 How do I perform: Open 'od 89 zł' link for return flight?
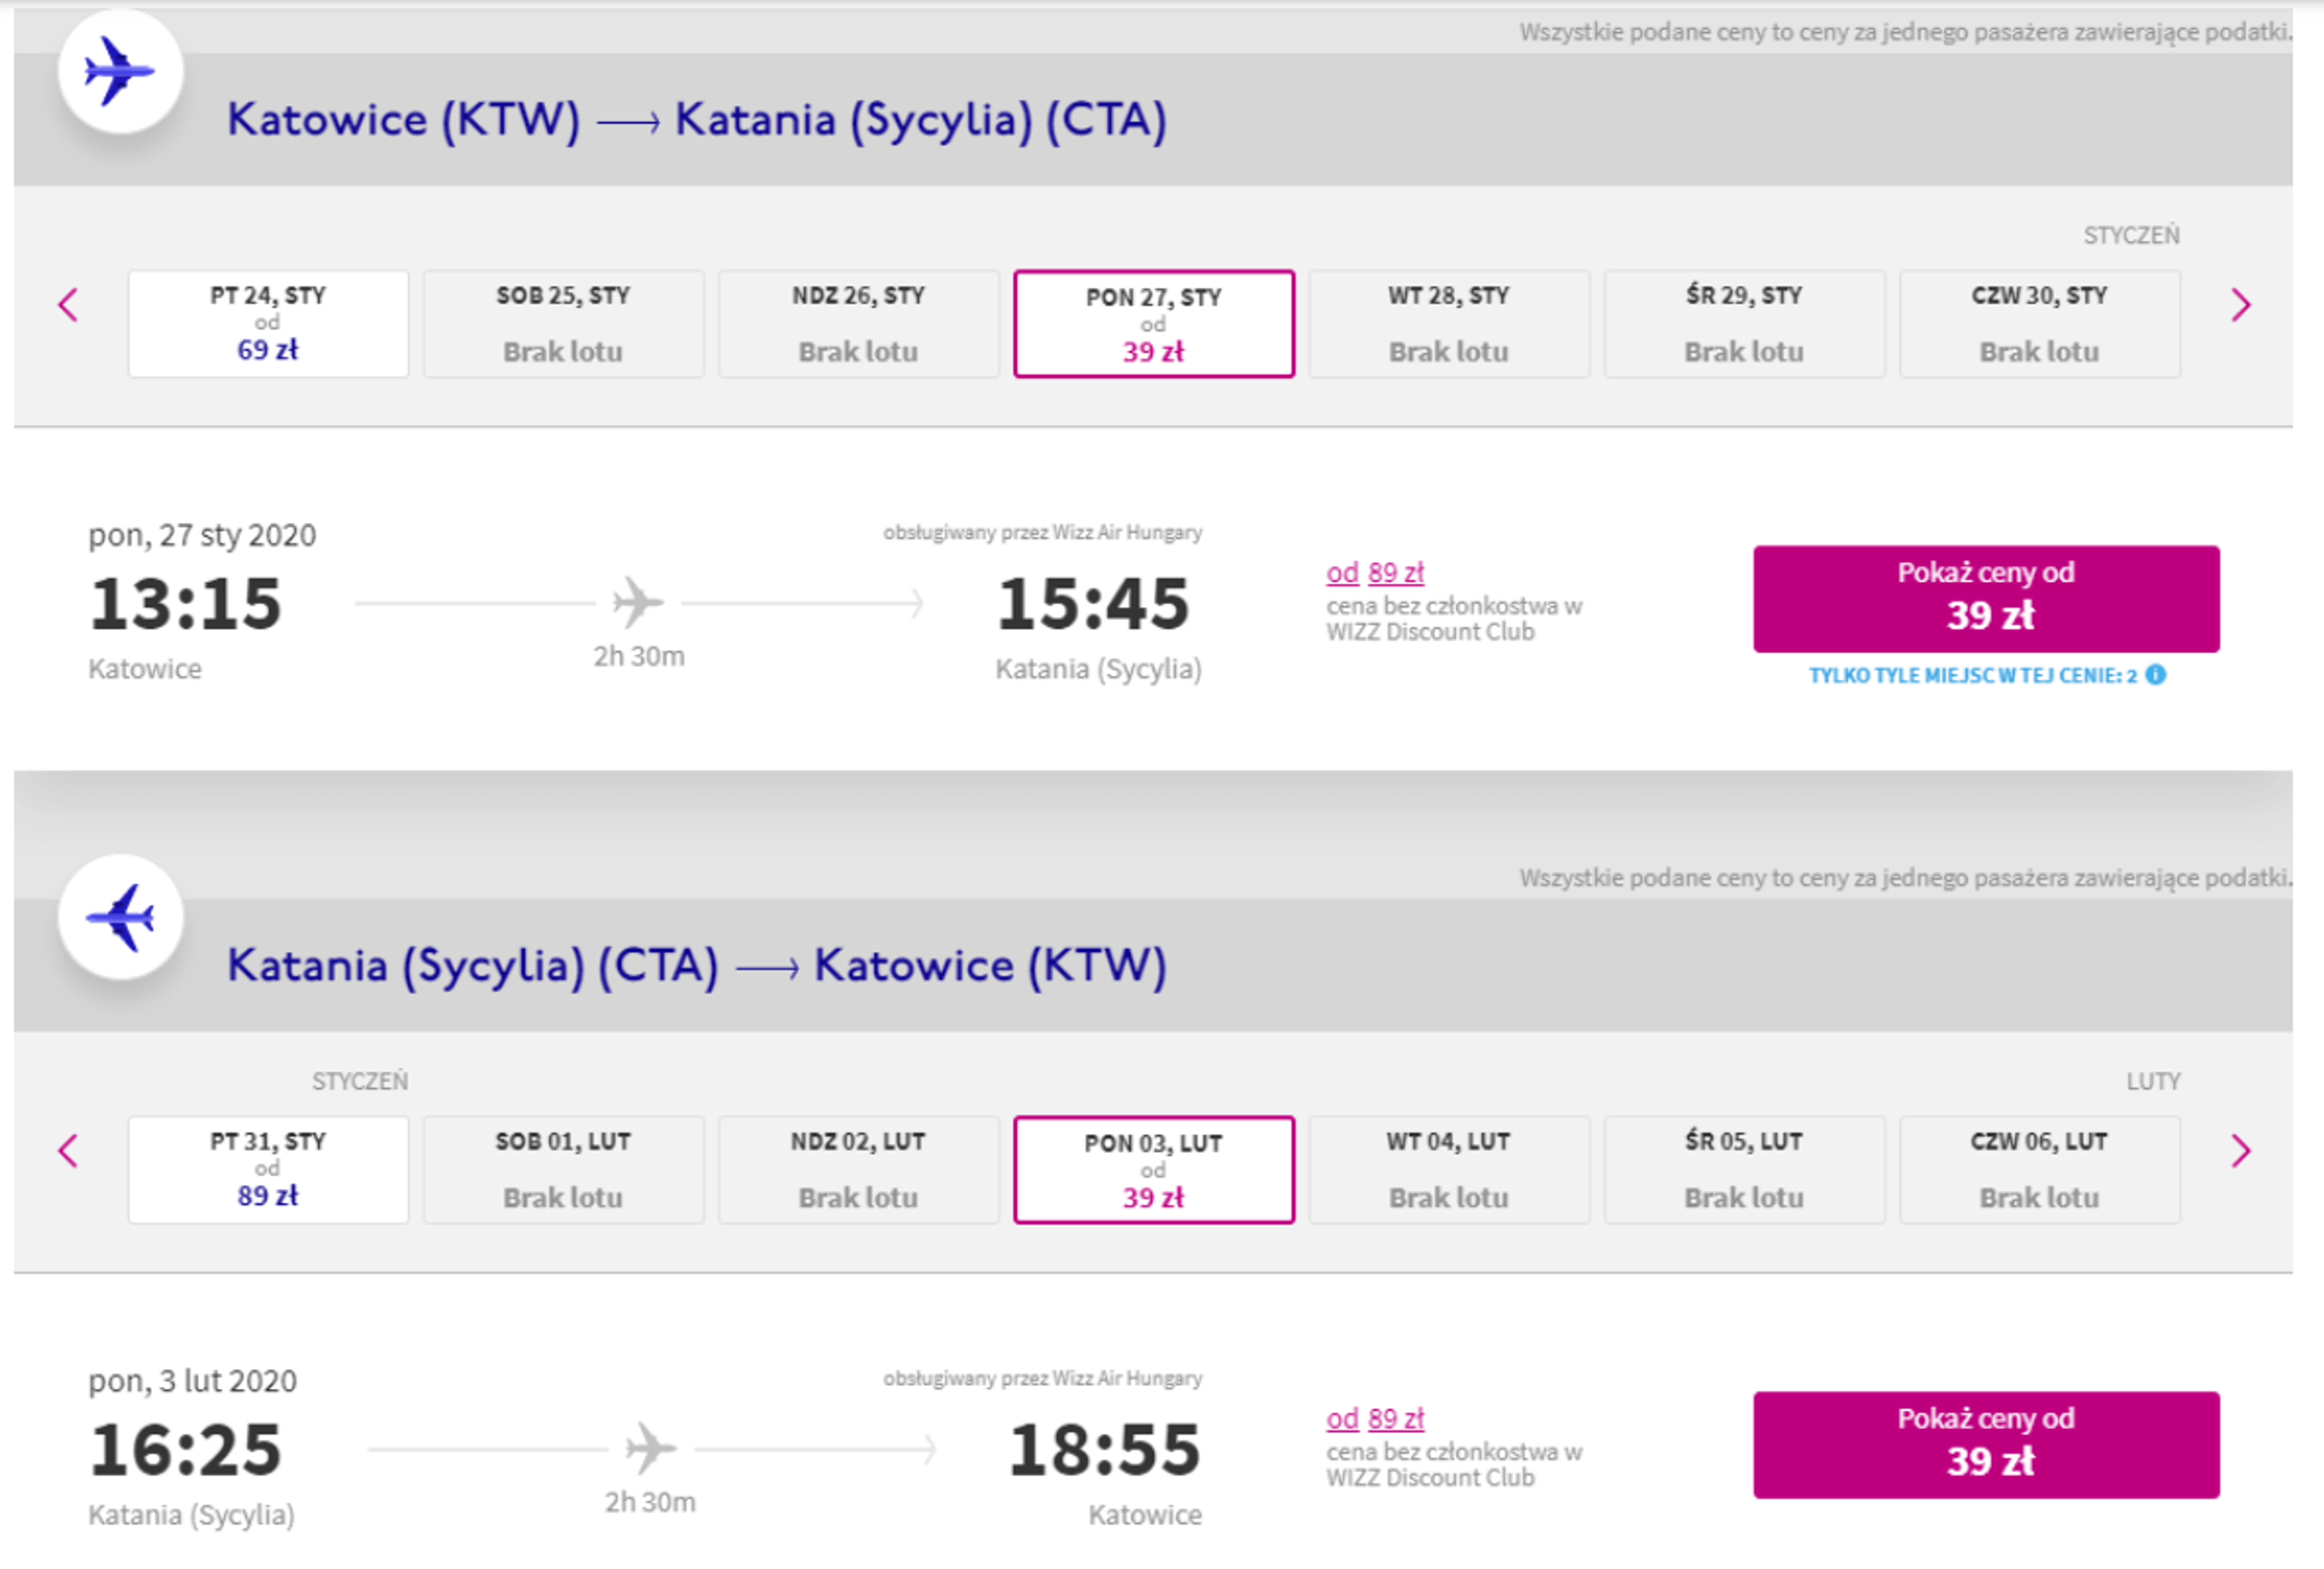[1375, 1419]
